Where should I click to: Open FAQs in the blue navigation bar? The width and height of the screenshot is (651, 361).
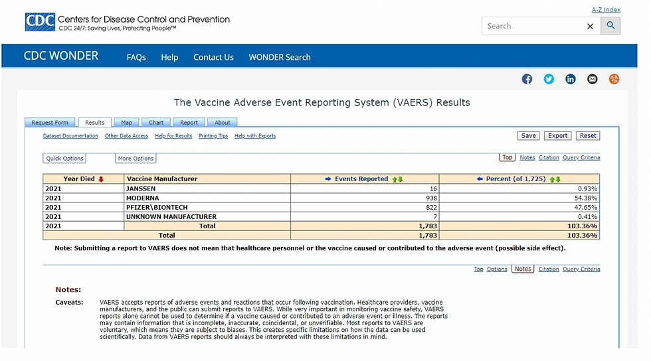(136, 57)
